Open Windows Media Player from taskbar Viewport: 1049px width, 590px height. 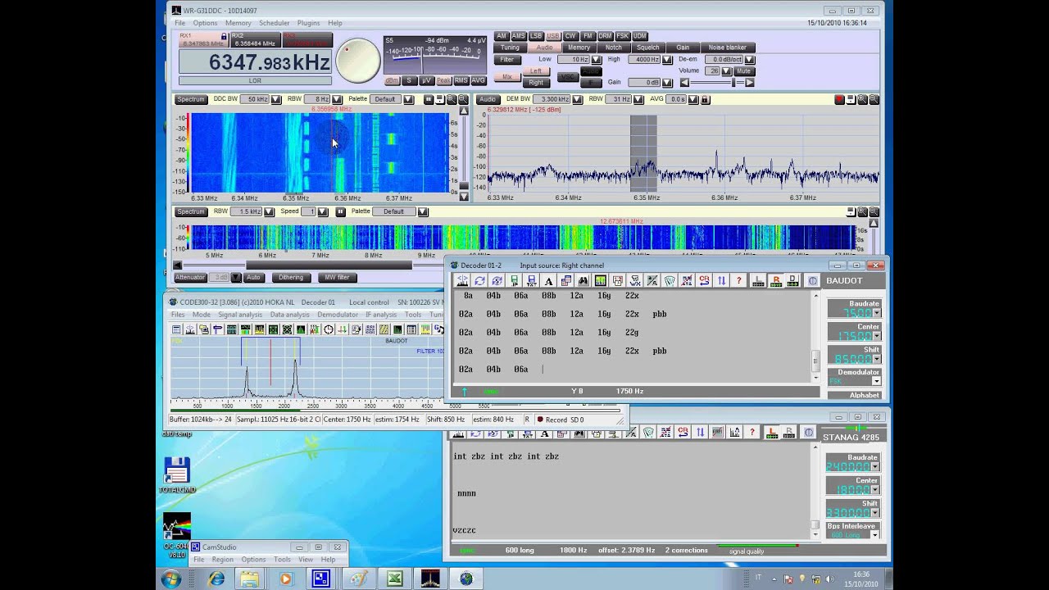pos(285,579)
